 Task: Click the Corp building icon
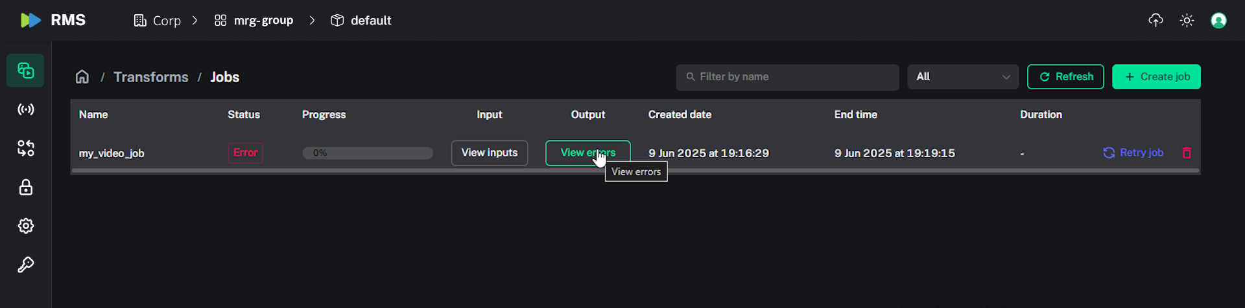pos(140,21)
